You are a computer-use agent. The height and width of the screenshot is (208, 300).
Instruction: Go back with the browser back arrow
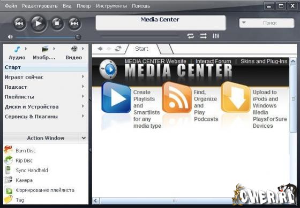click(100, 49)
